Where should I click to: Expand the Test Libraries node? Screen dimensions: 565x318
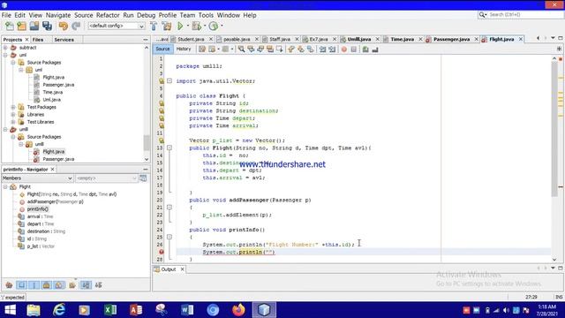click(x=13, y=122)
